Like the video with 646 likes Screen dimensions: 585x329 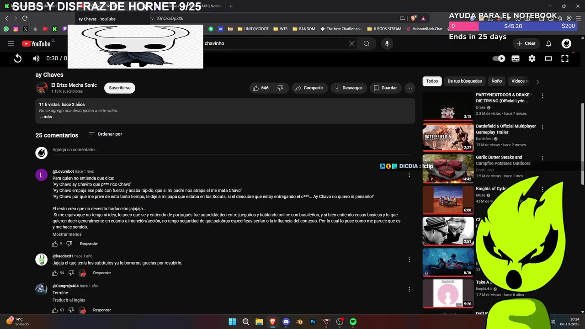tap(261, 88)
